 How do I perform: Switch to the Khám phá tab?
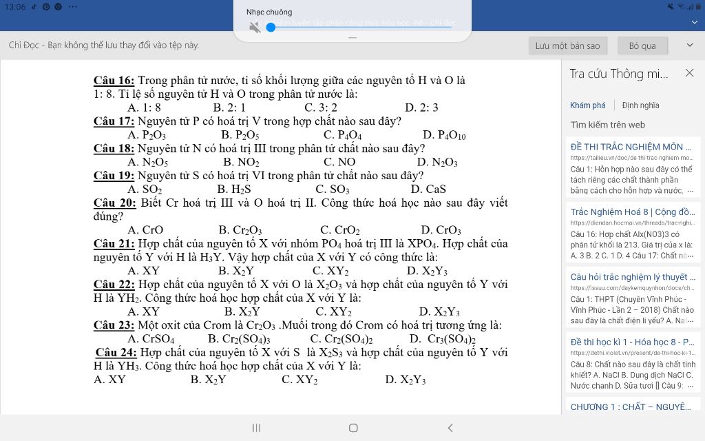click(x=588, y=105)
